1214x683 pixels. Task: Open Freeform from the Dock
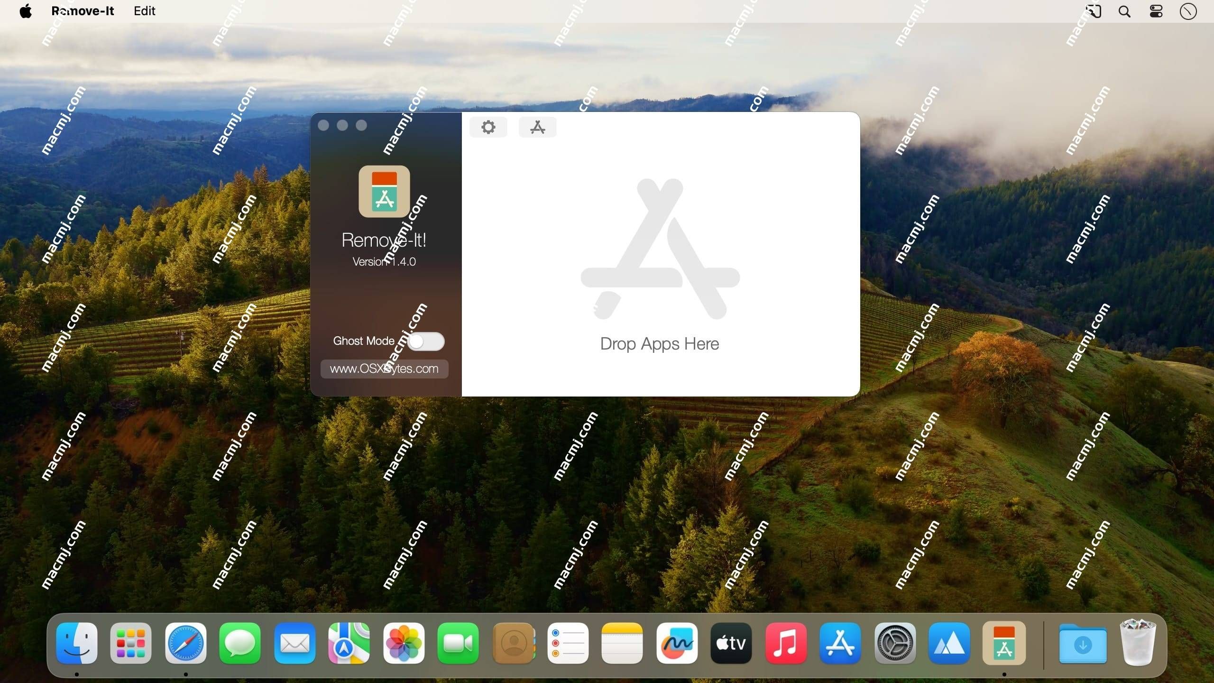click(x=677, y=643)
